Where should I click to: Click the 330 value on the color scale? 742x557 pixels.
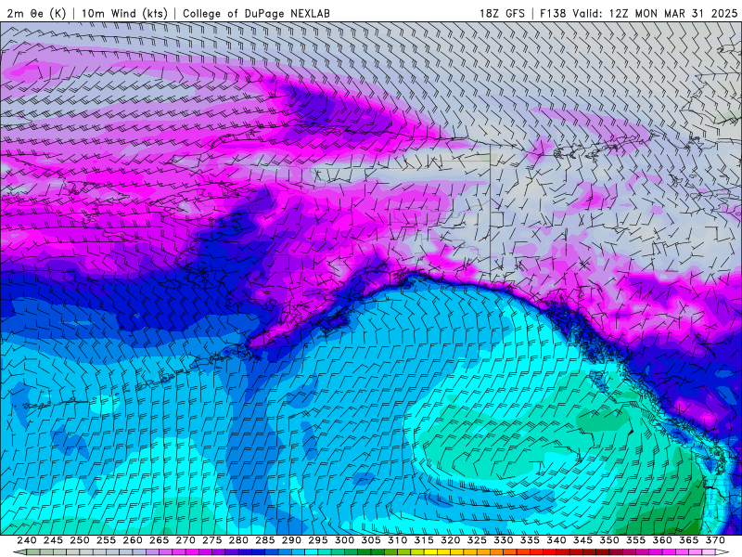[504, 540]
